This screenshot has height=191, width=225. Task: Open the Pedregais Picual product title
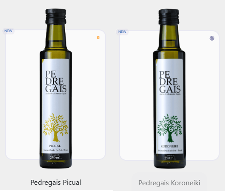pyautogui.click(x=56, y=182)
